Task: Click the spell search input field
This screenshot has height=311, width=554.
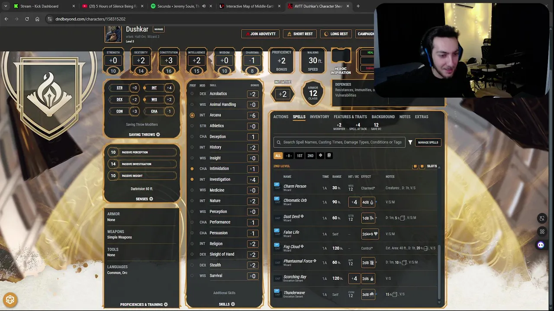Action: pos(339,142)
